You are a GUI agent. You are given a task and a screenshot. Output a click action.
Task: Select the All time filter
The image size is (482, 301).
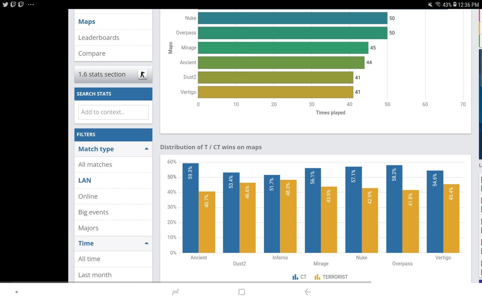tap(113, 259)
